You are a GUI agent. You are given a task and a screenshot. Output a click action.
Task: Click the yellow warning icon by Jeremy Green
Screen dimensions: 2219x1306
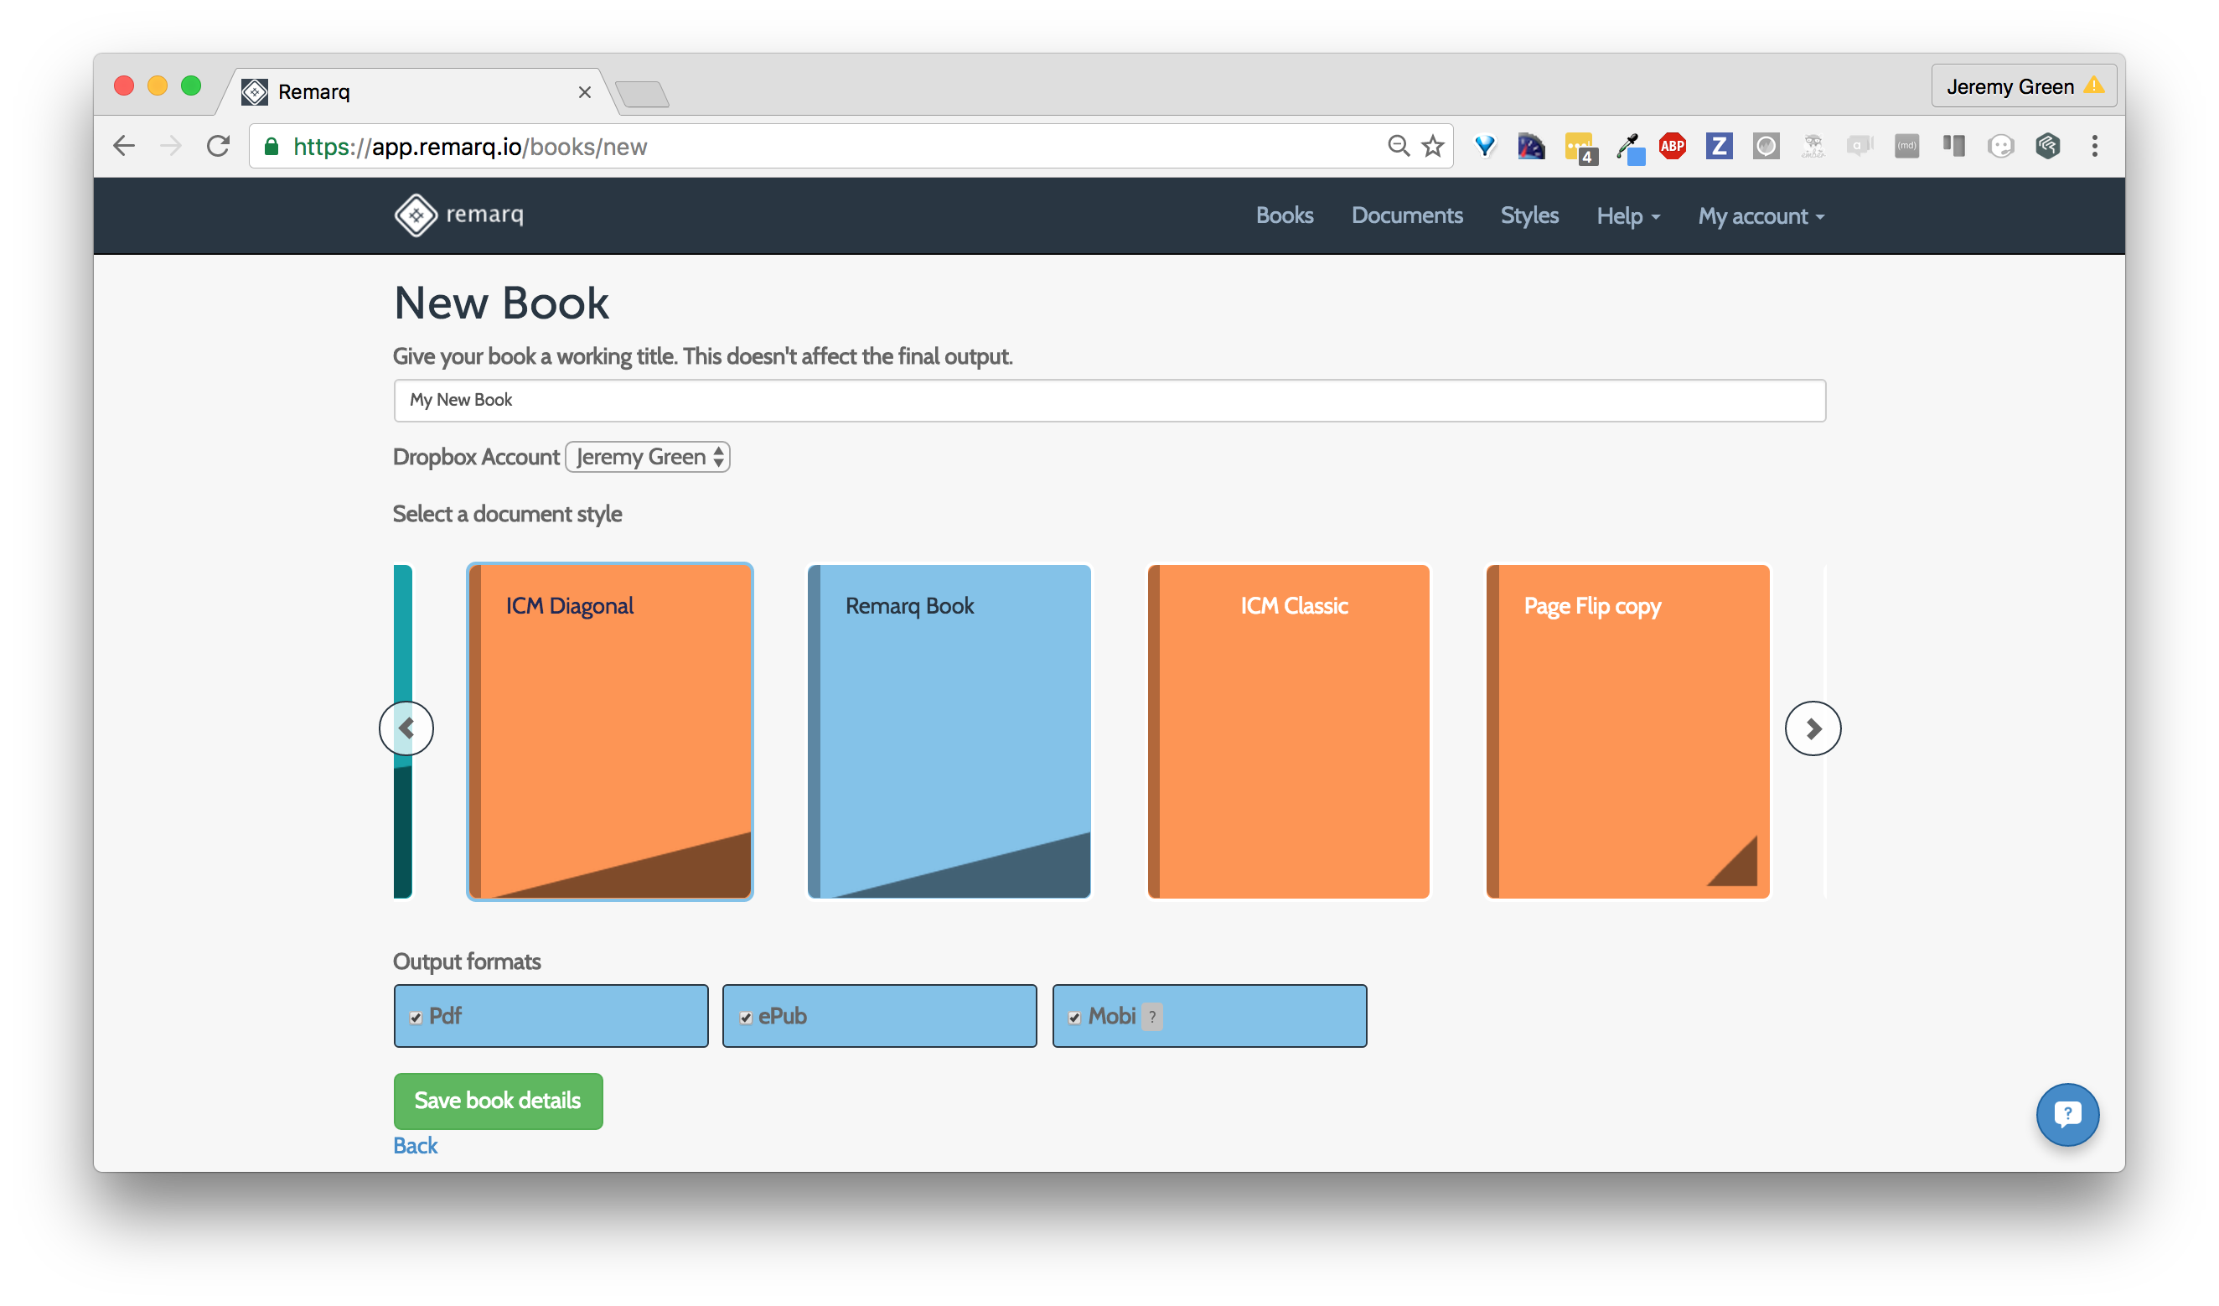[x=2094, y=86]
